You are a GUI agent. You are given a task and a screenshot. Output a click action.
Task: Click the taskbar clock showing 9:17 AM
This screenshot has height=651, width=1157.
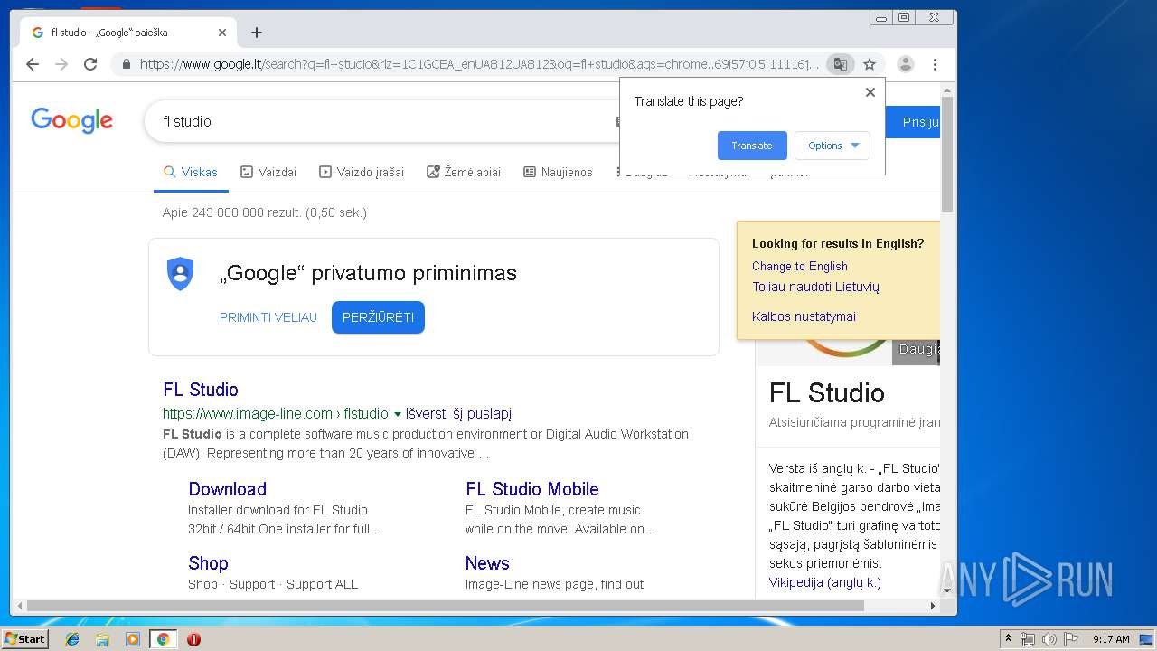click(1111, 639)
